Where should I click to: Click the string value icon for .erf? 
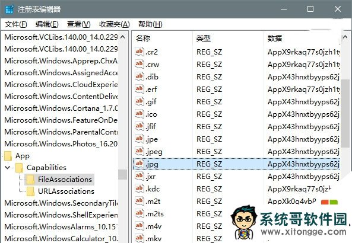coord(139,89)
